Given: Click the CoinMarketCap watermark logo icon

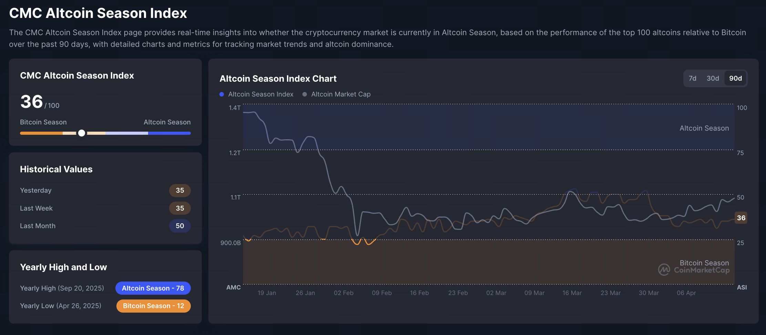Looking at the screenshot, I should (x=664, y=270).
